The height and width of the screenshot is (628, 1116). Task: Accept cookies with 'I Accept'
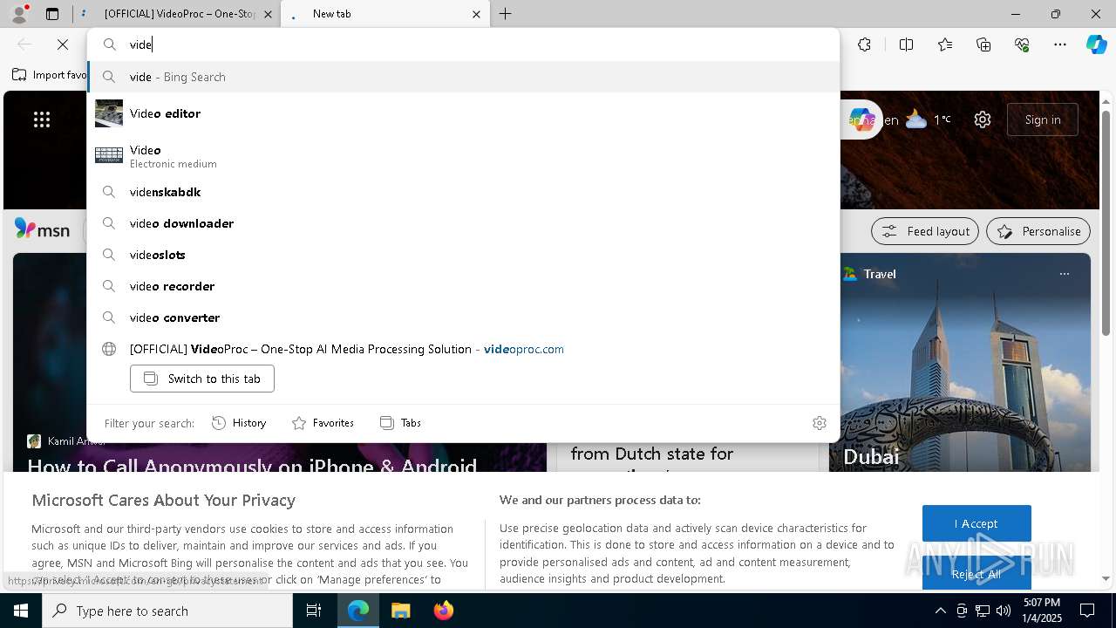(x=976, y=523)
